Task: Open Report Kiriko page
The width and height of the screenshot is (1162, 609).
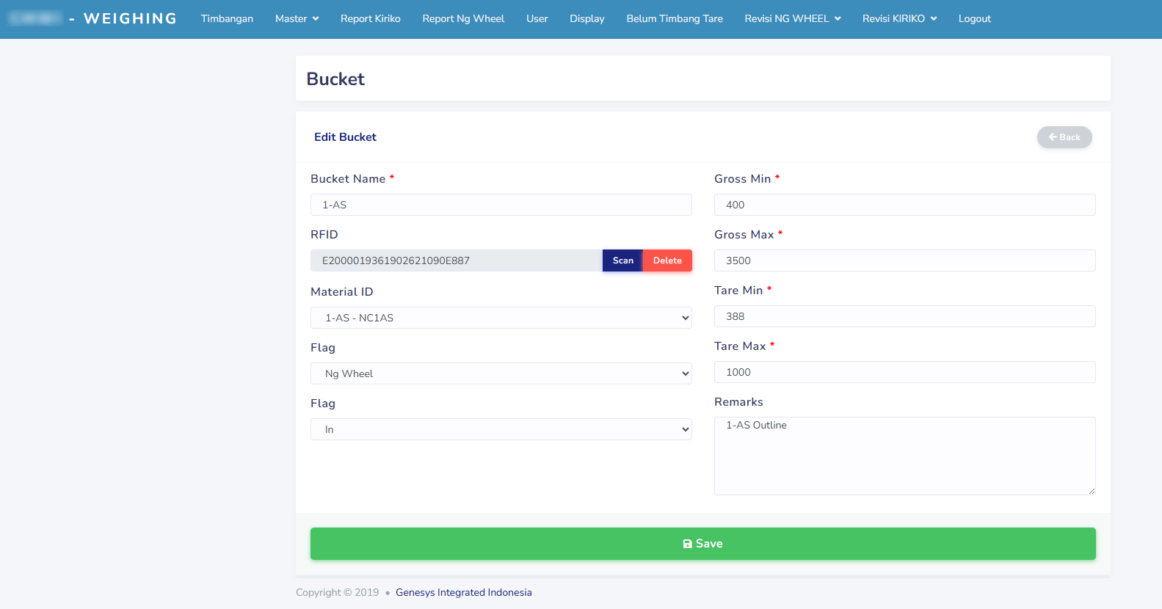Action: pyautogui.click(x=371, y=18)
